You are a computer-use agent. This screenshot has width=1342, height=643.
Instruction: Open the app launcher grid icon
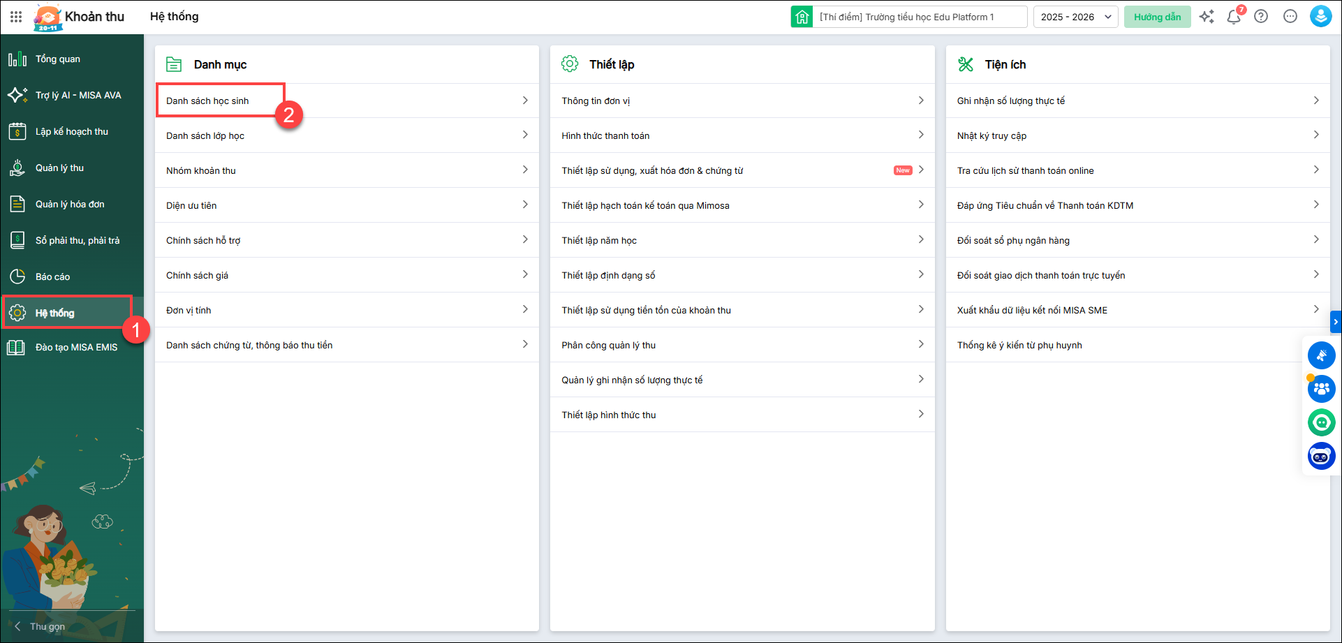(x=16, y=17)
